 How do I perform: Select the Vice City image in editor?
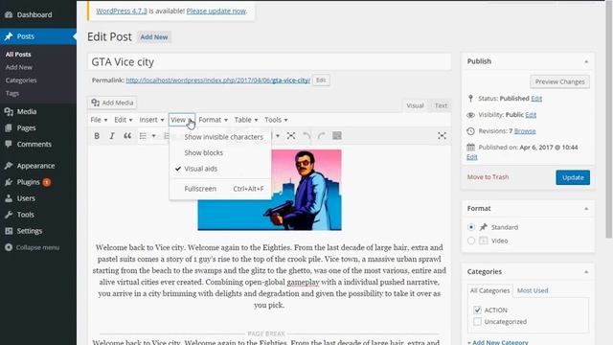269,190
